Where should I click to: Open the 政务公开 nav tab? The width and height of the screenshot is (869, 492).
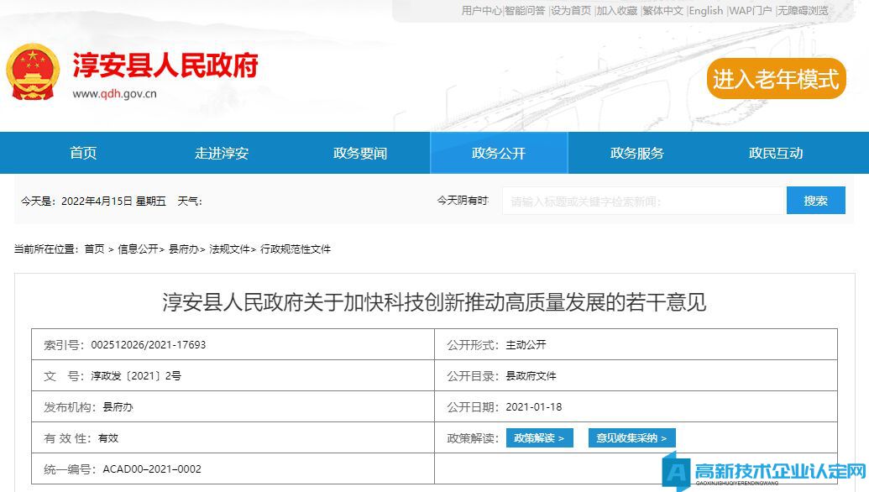(499, 153)
